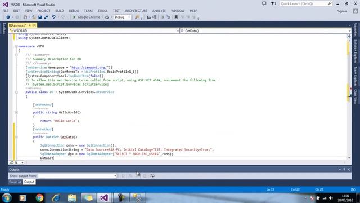Click the Quick Launch search magnifier icon

tap(330, 3)
